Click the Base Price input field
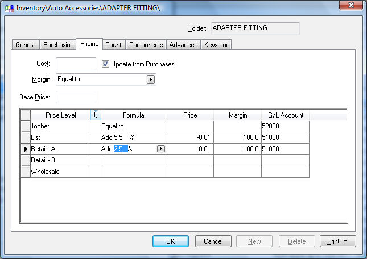367x259 pixels. 76,97
